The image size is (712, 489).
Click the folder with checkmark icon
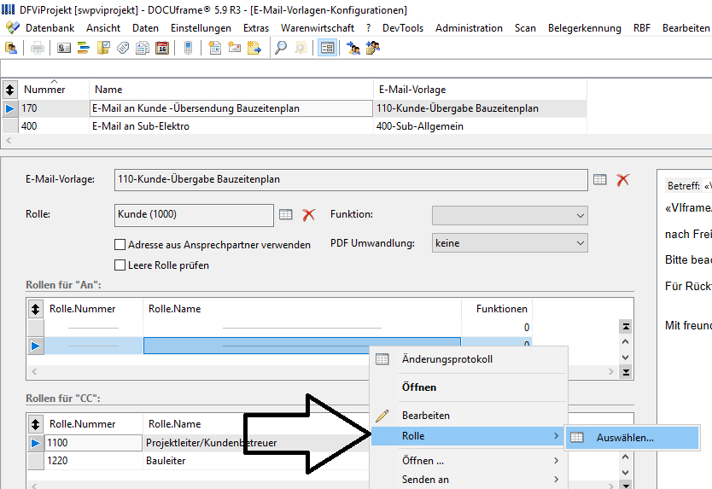coord(103,48)
